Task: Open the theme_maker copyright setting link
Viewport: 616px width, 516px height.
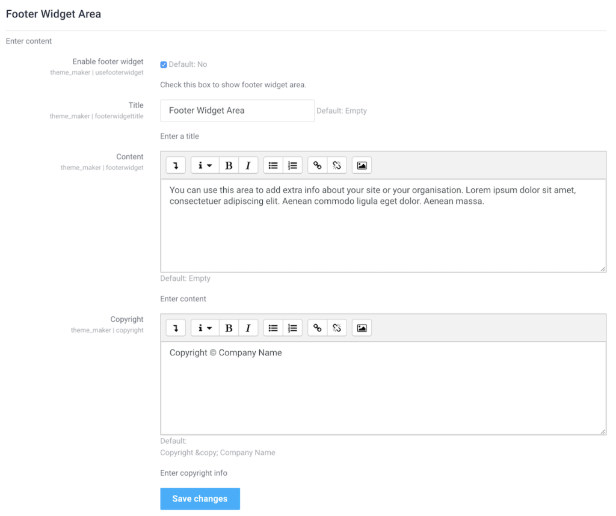Action: [x=107, y=330]
